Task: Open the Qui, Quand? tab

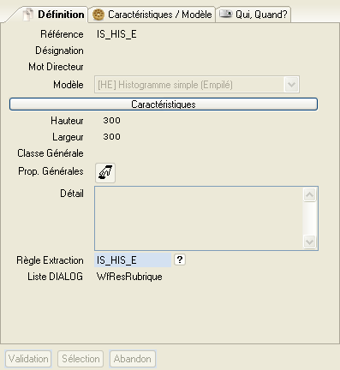Action: click(x=254, y=15)
